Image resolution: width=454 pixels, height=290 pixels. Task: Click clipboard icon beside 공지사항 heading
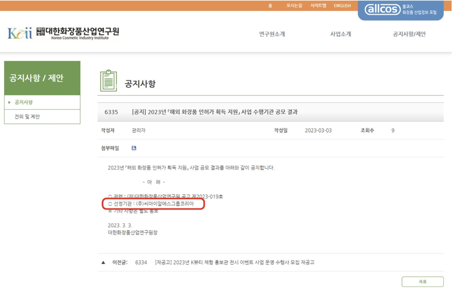(x=108, y=81)
